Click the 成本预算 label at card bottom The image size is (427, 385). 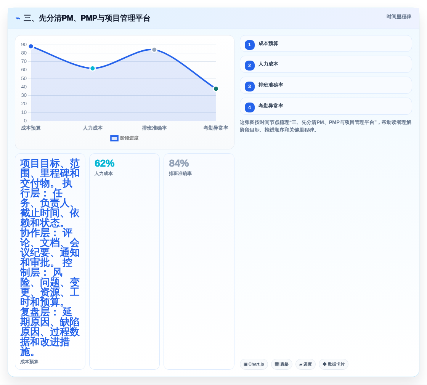pos(29,362)
